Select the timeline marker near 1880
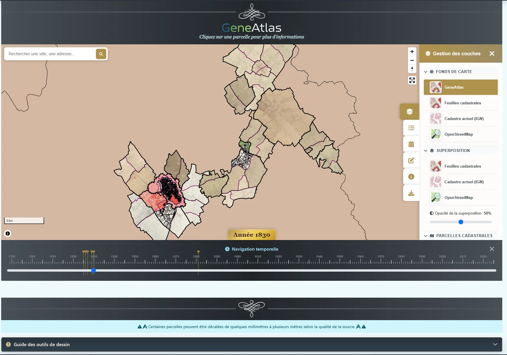This screenshot has height=355, width=507. tap(198, 252)
